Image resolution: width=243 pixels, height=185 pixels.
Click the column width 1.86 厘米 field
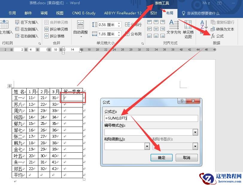click(x=108, y=34)
